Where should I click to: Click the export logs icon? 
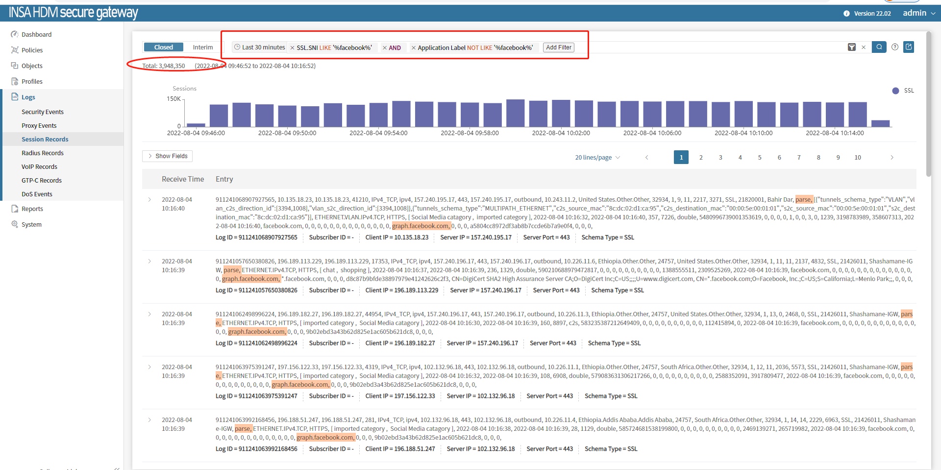(909, 47)
